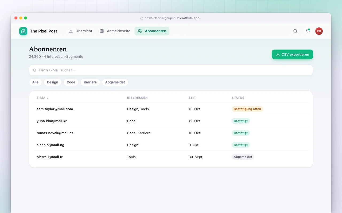The height and width of the screenshot is (213, 342).
Task: Select the Abonnenten tab
Action: click(x=152, y=31)
